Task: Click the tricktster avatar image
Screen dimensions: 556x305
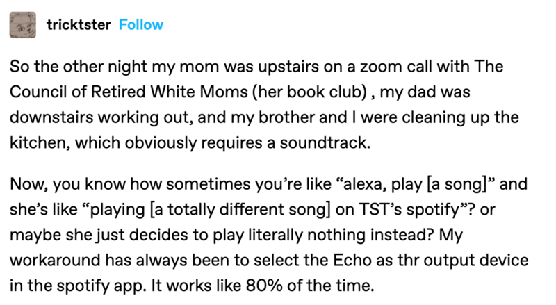Action: [24, 25]
